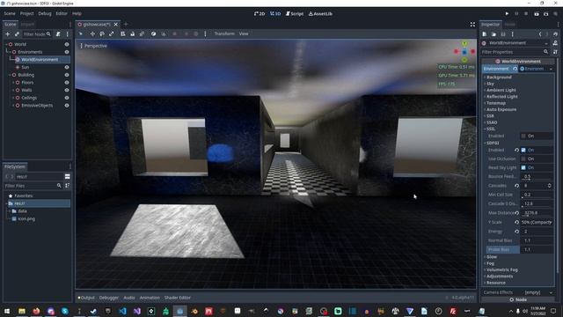Open the Debug menu
This screenshot has width=563, height=317.
(x=45, y=14)
